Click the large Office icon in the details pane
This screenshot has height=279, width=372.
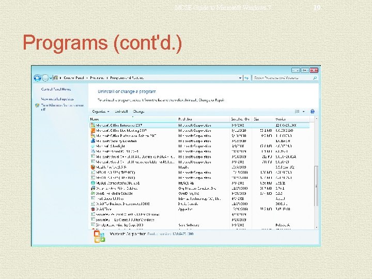point(99,237)
